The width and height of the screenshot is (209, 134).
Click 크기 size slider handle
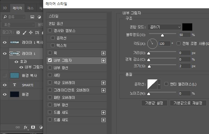(149, 66)
